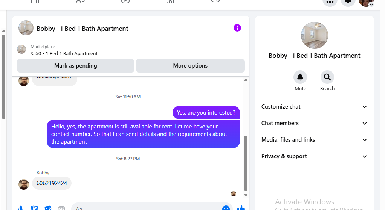
Task: Open the GIF picker icon
Action: coord(61,208)
